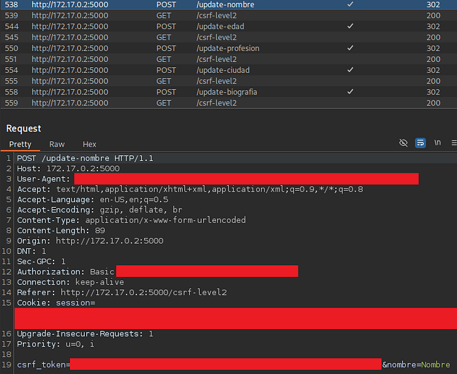Toggle hide non-printable characters eye icon

pyautogui.click(x=403, y=143)
